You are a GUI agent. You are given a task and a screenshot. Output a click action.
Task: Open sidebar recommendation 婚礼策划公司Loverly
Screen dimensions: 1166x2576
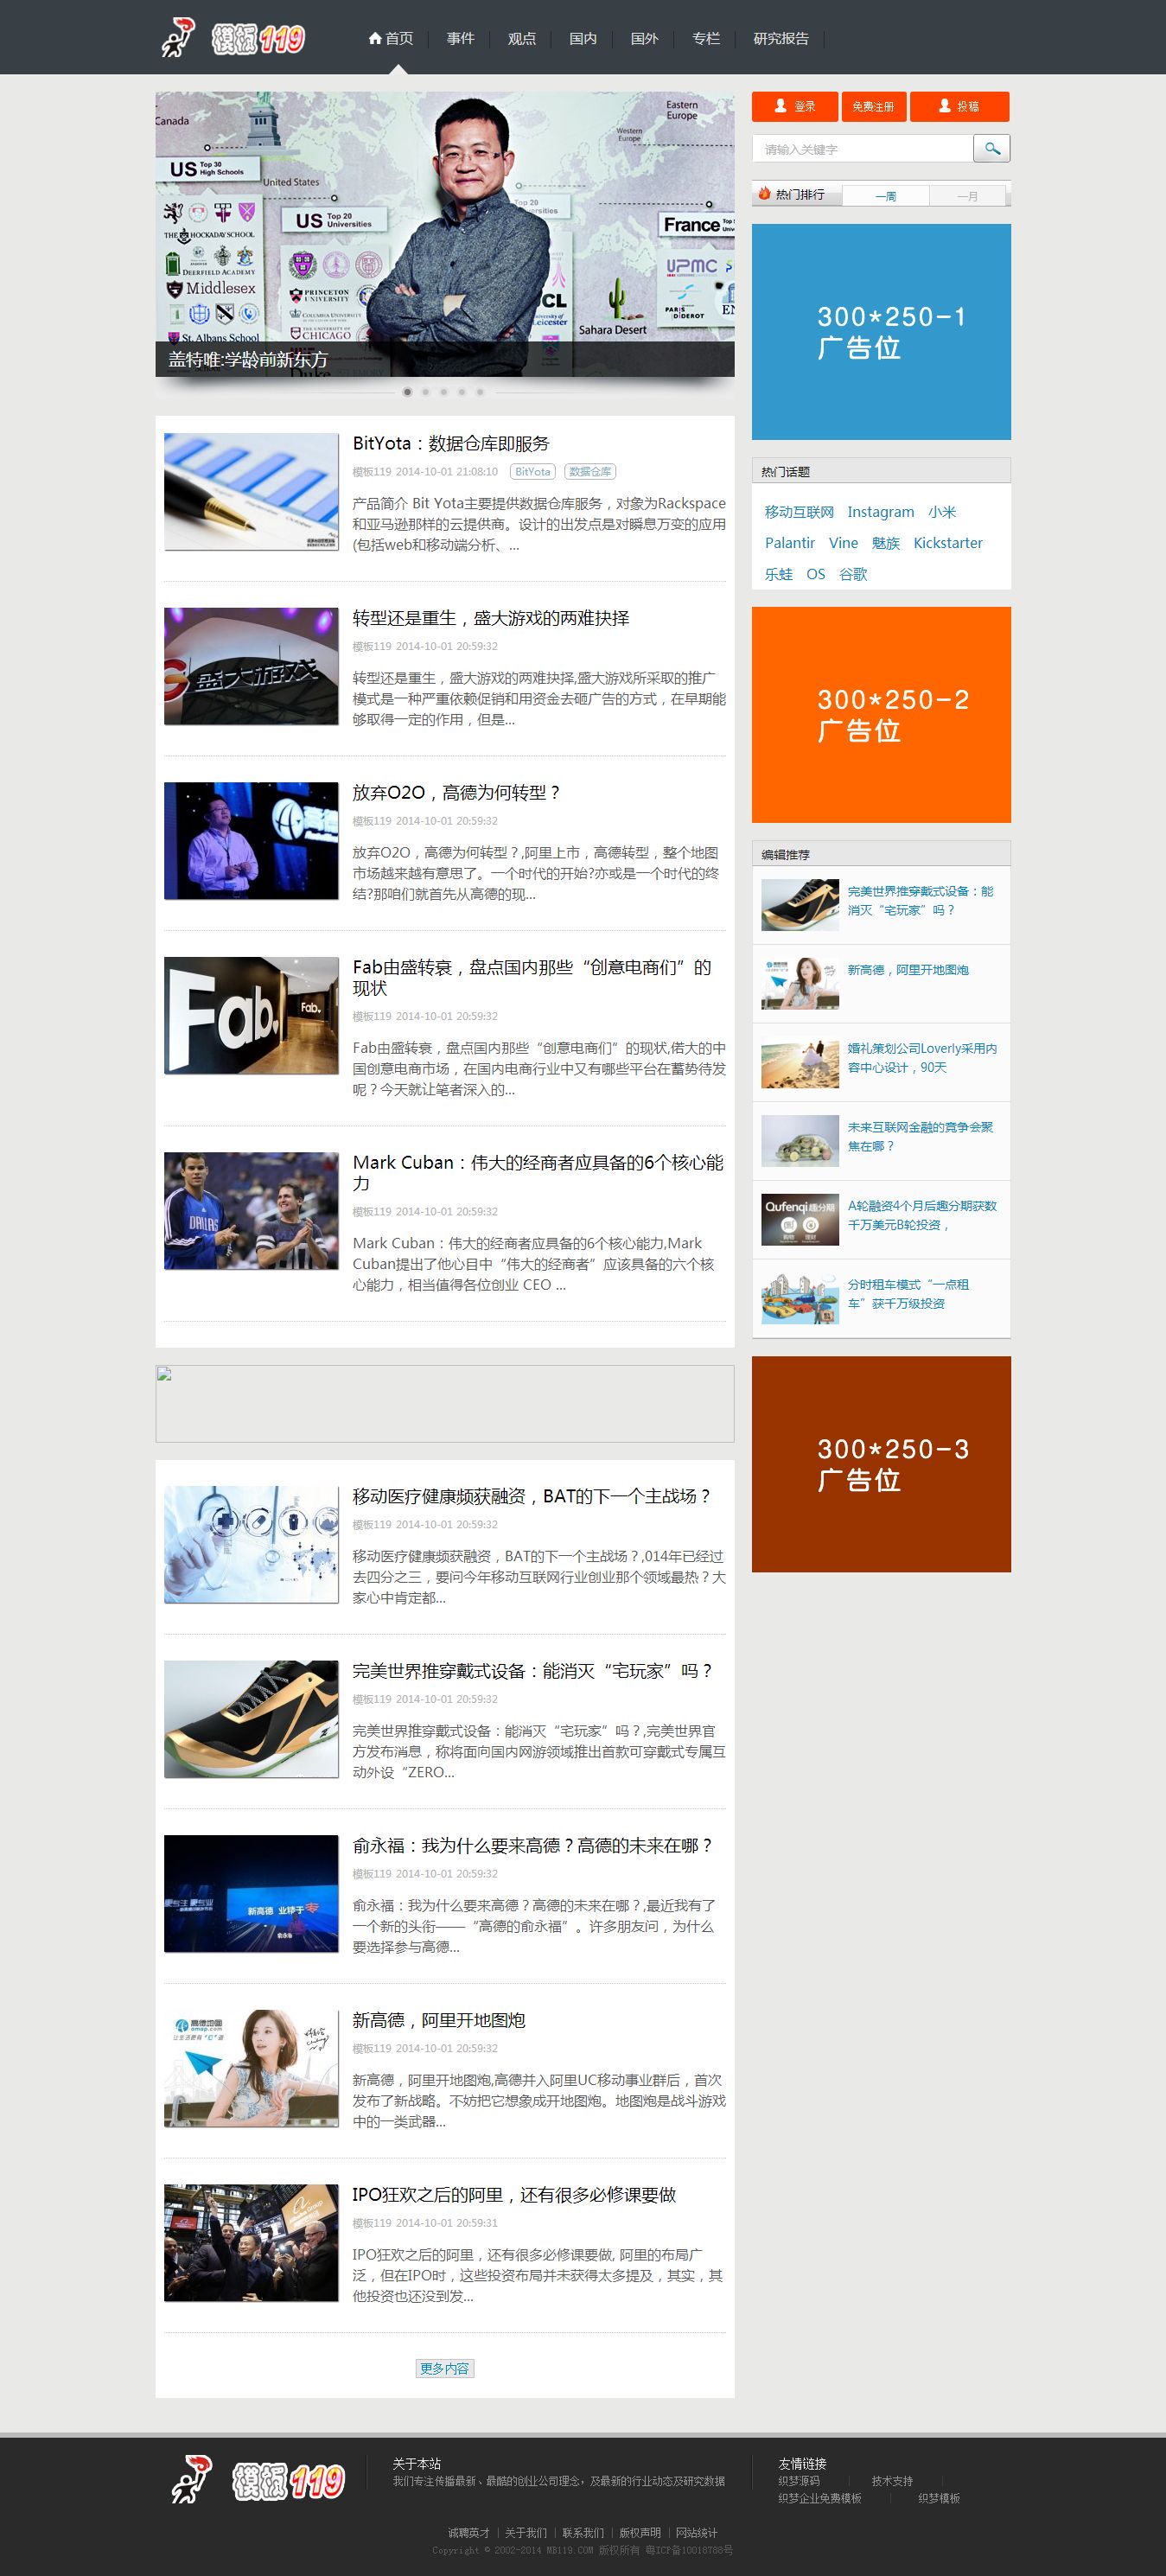pos(922,1058)
